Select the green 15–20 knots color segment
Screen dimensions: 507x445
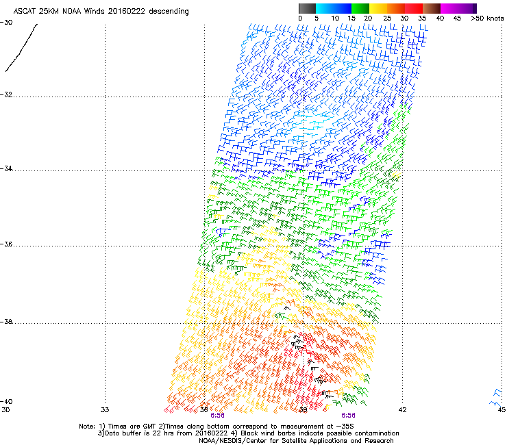pyautogui.click(x=360, y=8)
